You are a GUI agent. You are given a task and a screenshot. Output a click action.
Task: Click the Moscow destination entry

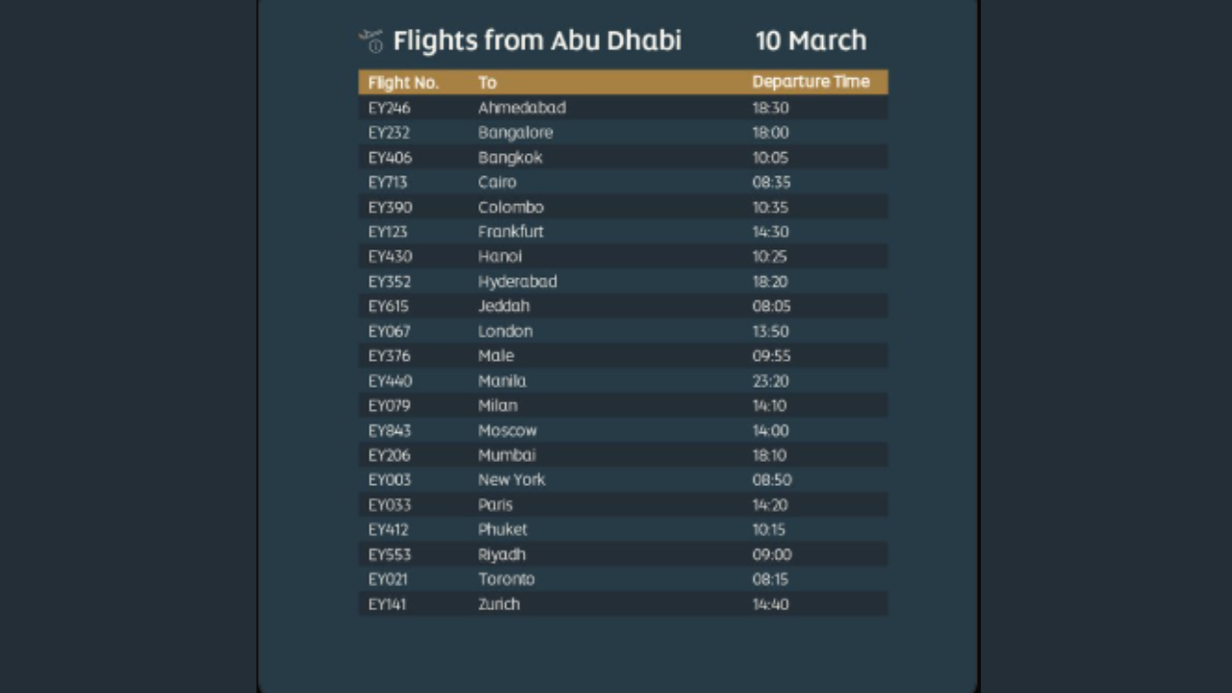click(x=507, y=430)
